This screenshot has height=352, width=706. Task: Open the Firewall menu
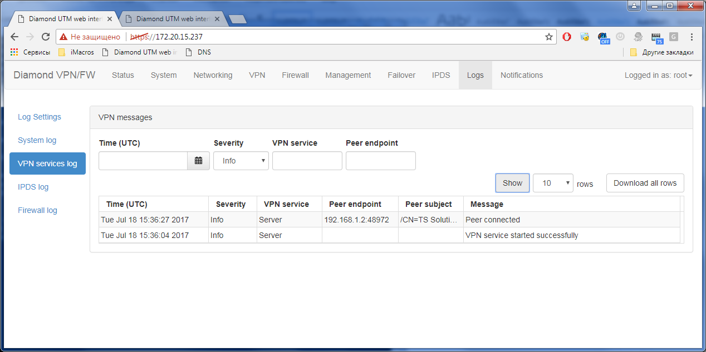[x=295, y=75]
